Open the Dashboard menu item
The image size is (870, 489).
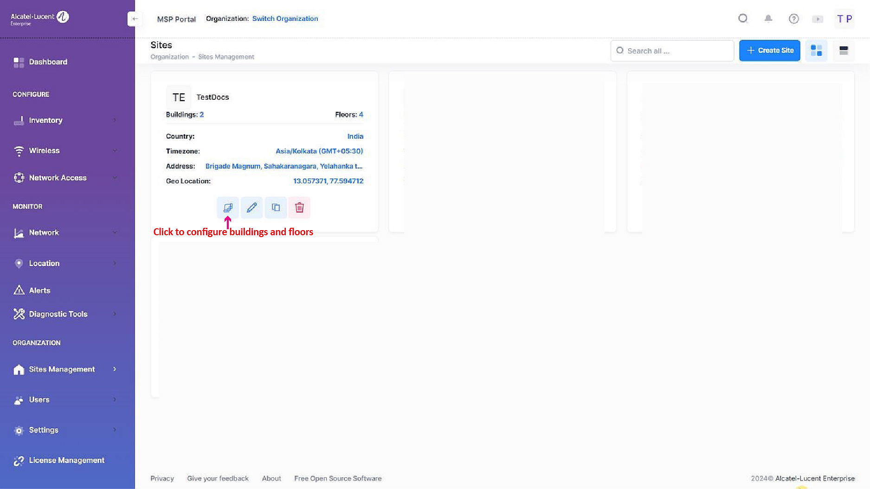[48, 62]
